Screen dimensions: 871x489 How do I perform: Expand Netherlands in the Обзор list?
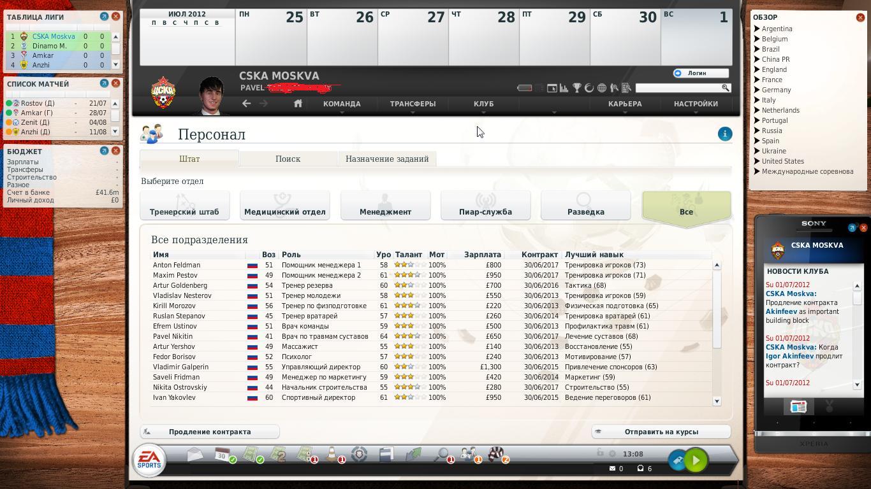click(758, 110)
